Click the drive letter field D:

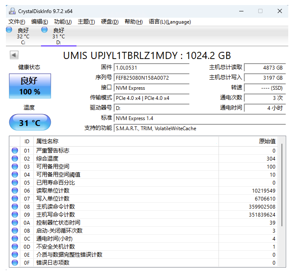(151, 108)
